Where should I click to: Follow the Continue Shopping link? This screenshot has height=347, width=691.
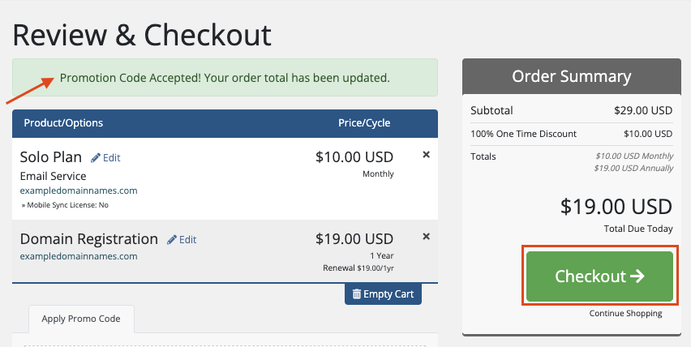[625, 313]
